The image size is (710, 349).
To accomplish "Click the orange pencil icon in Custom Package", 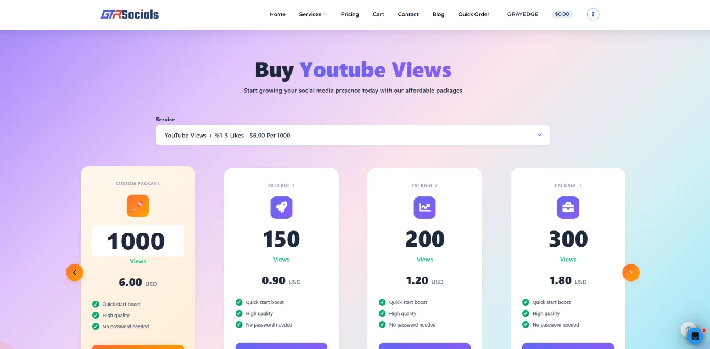I will (x=138, y=206).
